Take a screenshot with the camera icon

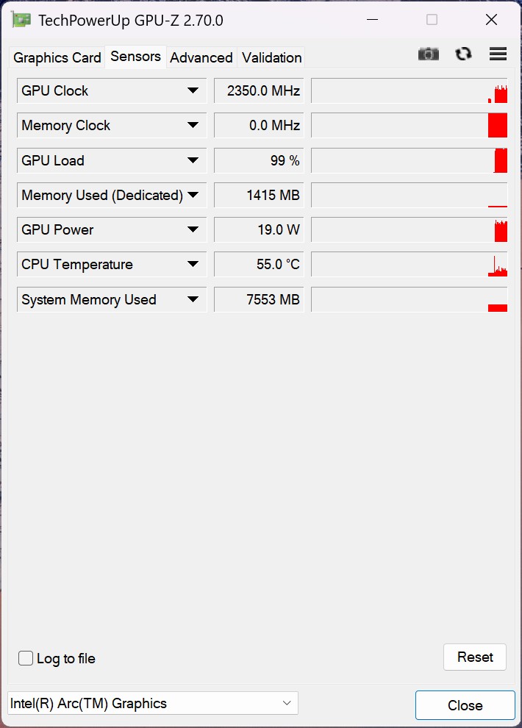tap(429, 54)
